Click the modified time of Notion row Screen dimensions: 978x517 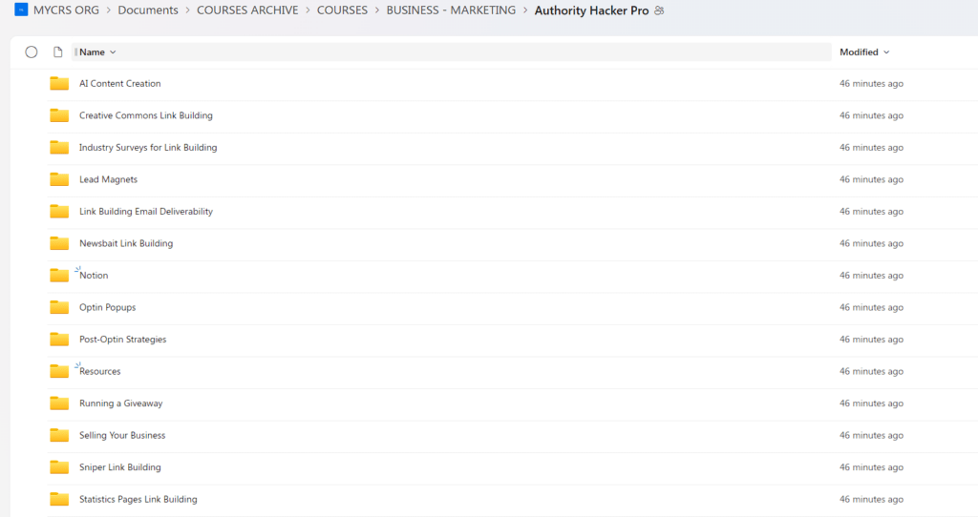(x=871, y=276)
